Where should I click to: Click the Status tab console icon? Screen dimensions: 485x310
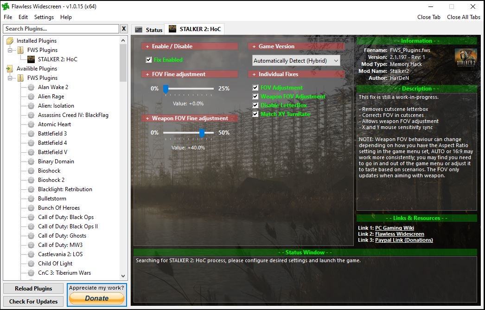click(x=139, y=30)
